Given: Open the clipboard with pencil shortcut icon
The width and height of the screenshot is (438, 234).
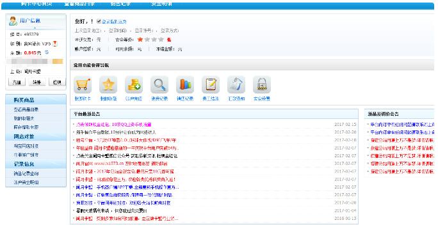Looking at the screenshot, I should point(211,85).
